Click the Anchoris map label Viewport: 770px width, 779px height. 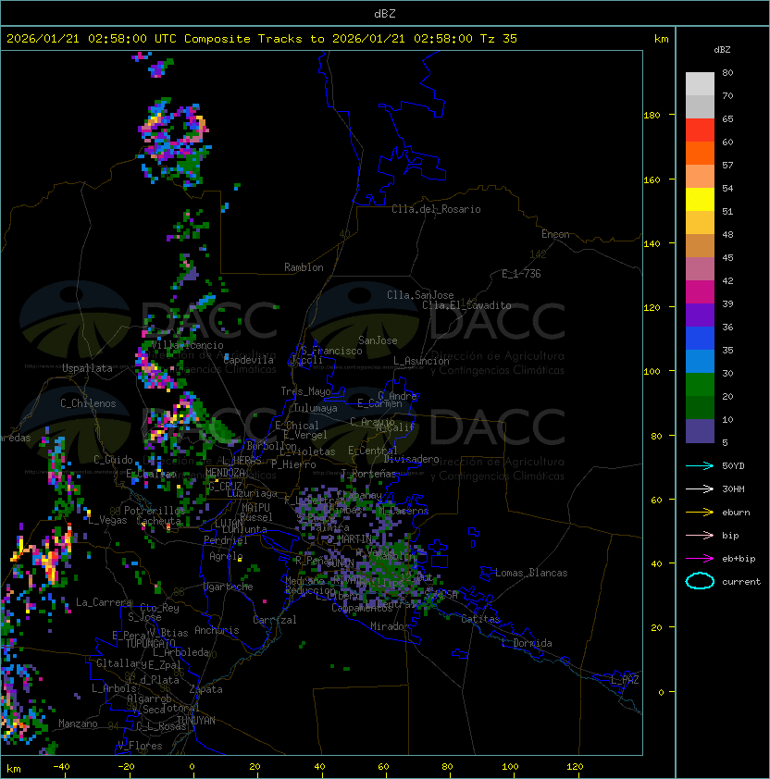tap(217, 630)
